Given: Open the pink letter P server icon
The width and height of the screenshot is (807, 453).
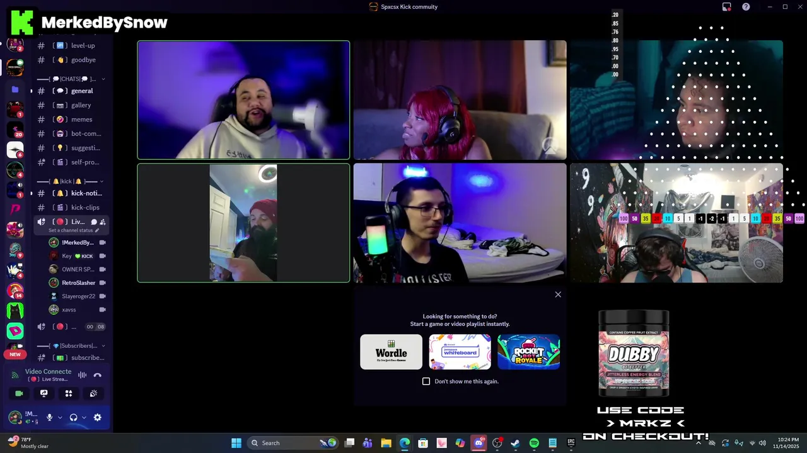Looking at the screenshot, I should tap(15, 209).
